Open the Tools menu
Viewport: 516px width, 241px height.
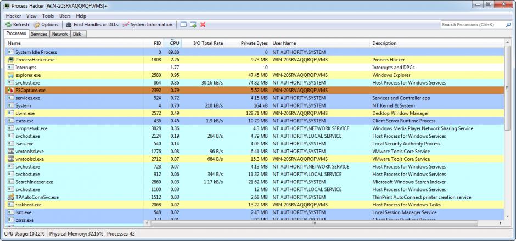click(x=48, y=16)
